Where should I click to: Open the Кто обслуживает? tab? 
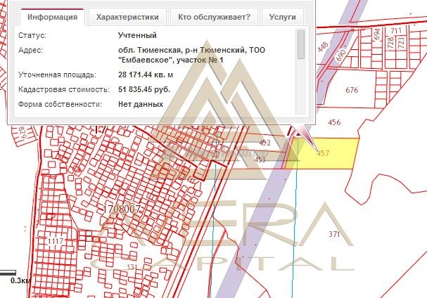[x=214, y=17]
